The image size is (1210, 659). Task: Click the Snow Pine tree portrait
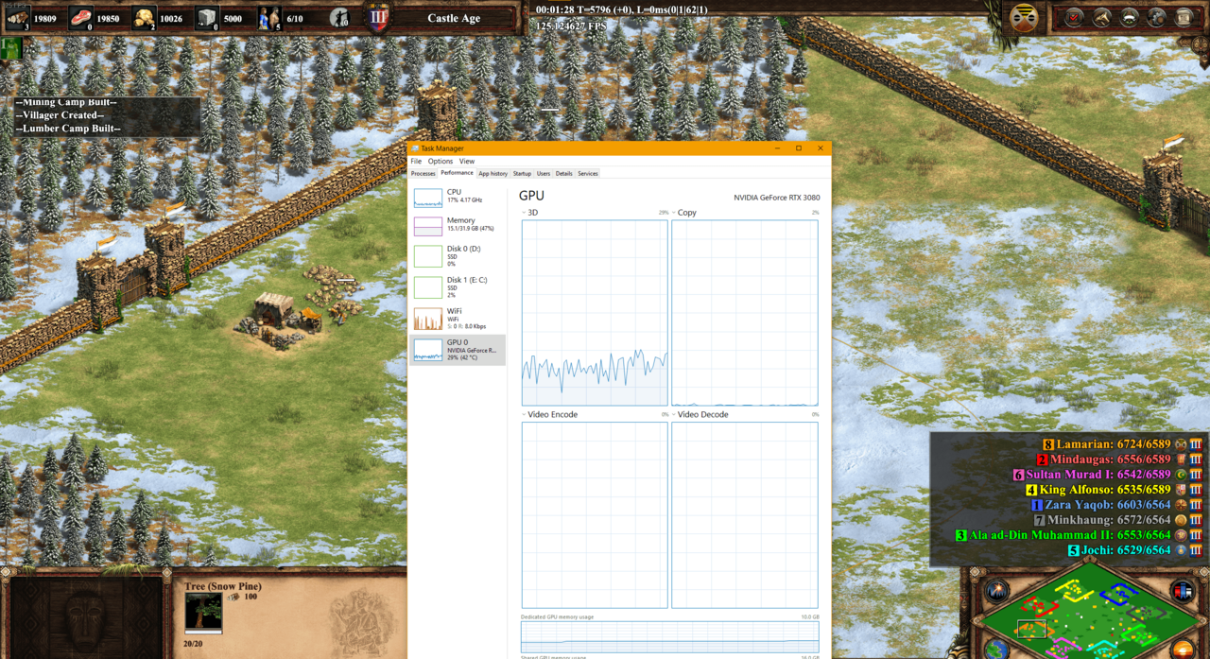tap(203, 613)
